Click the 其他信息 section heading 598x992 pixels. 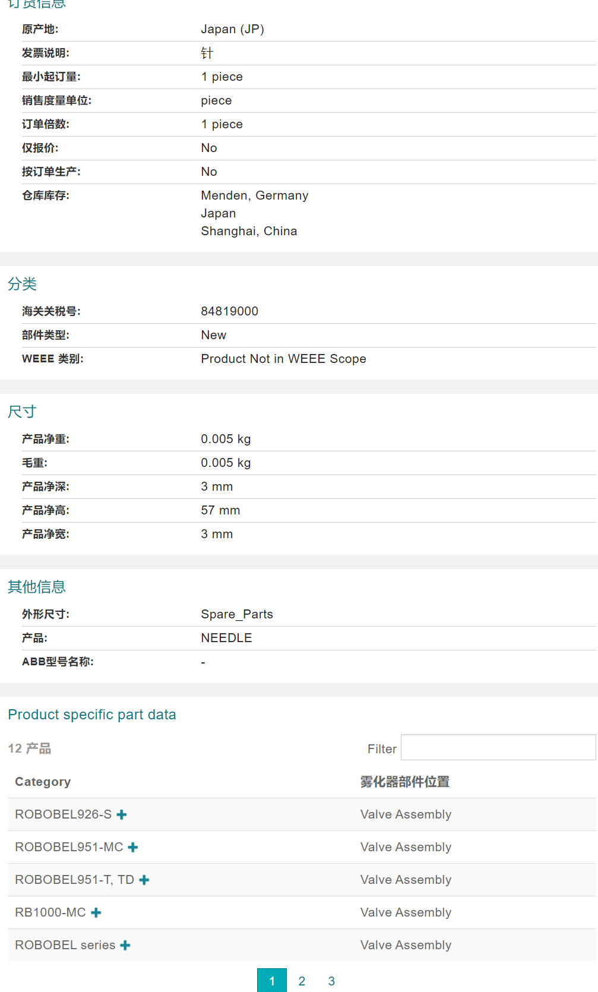[x=36, y=587]
